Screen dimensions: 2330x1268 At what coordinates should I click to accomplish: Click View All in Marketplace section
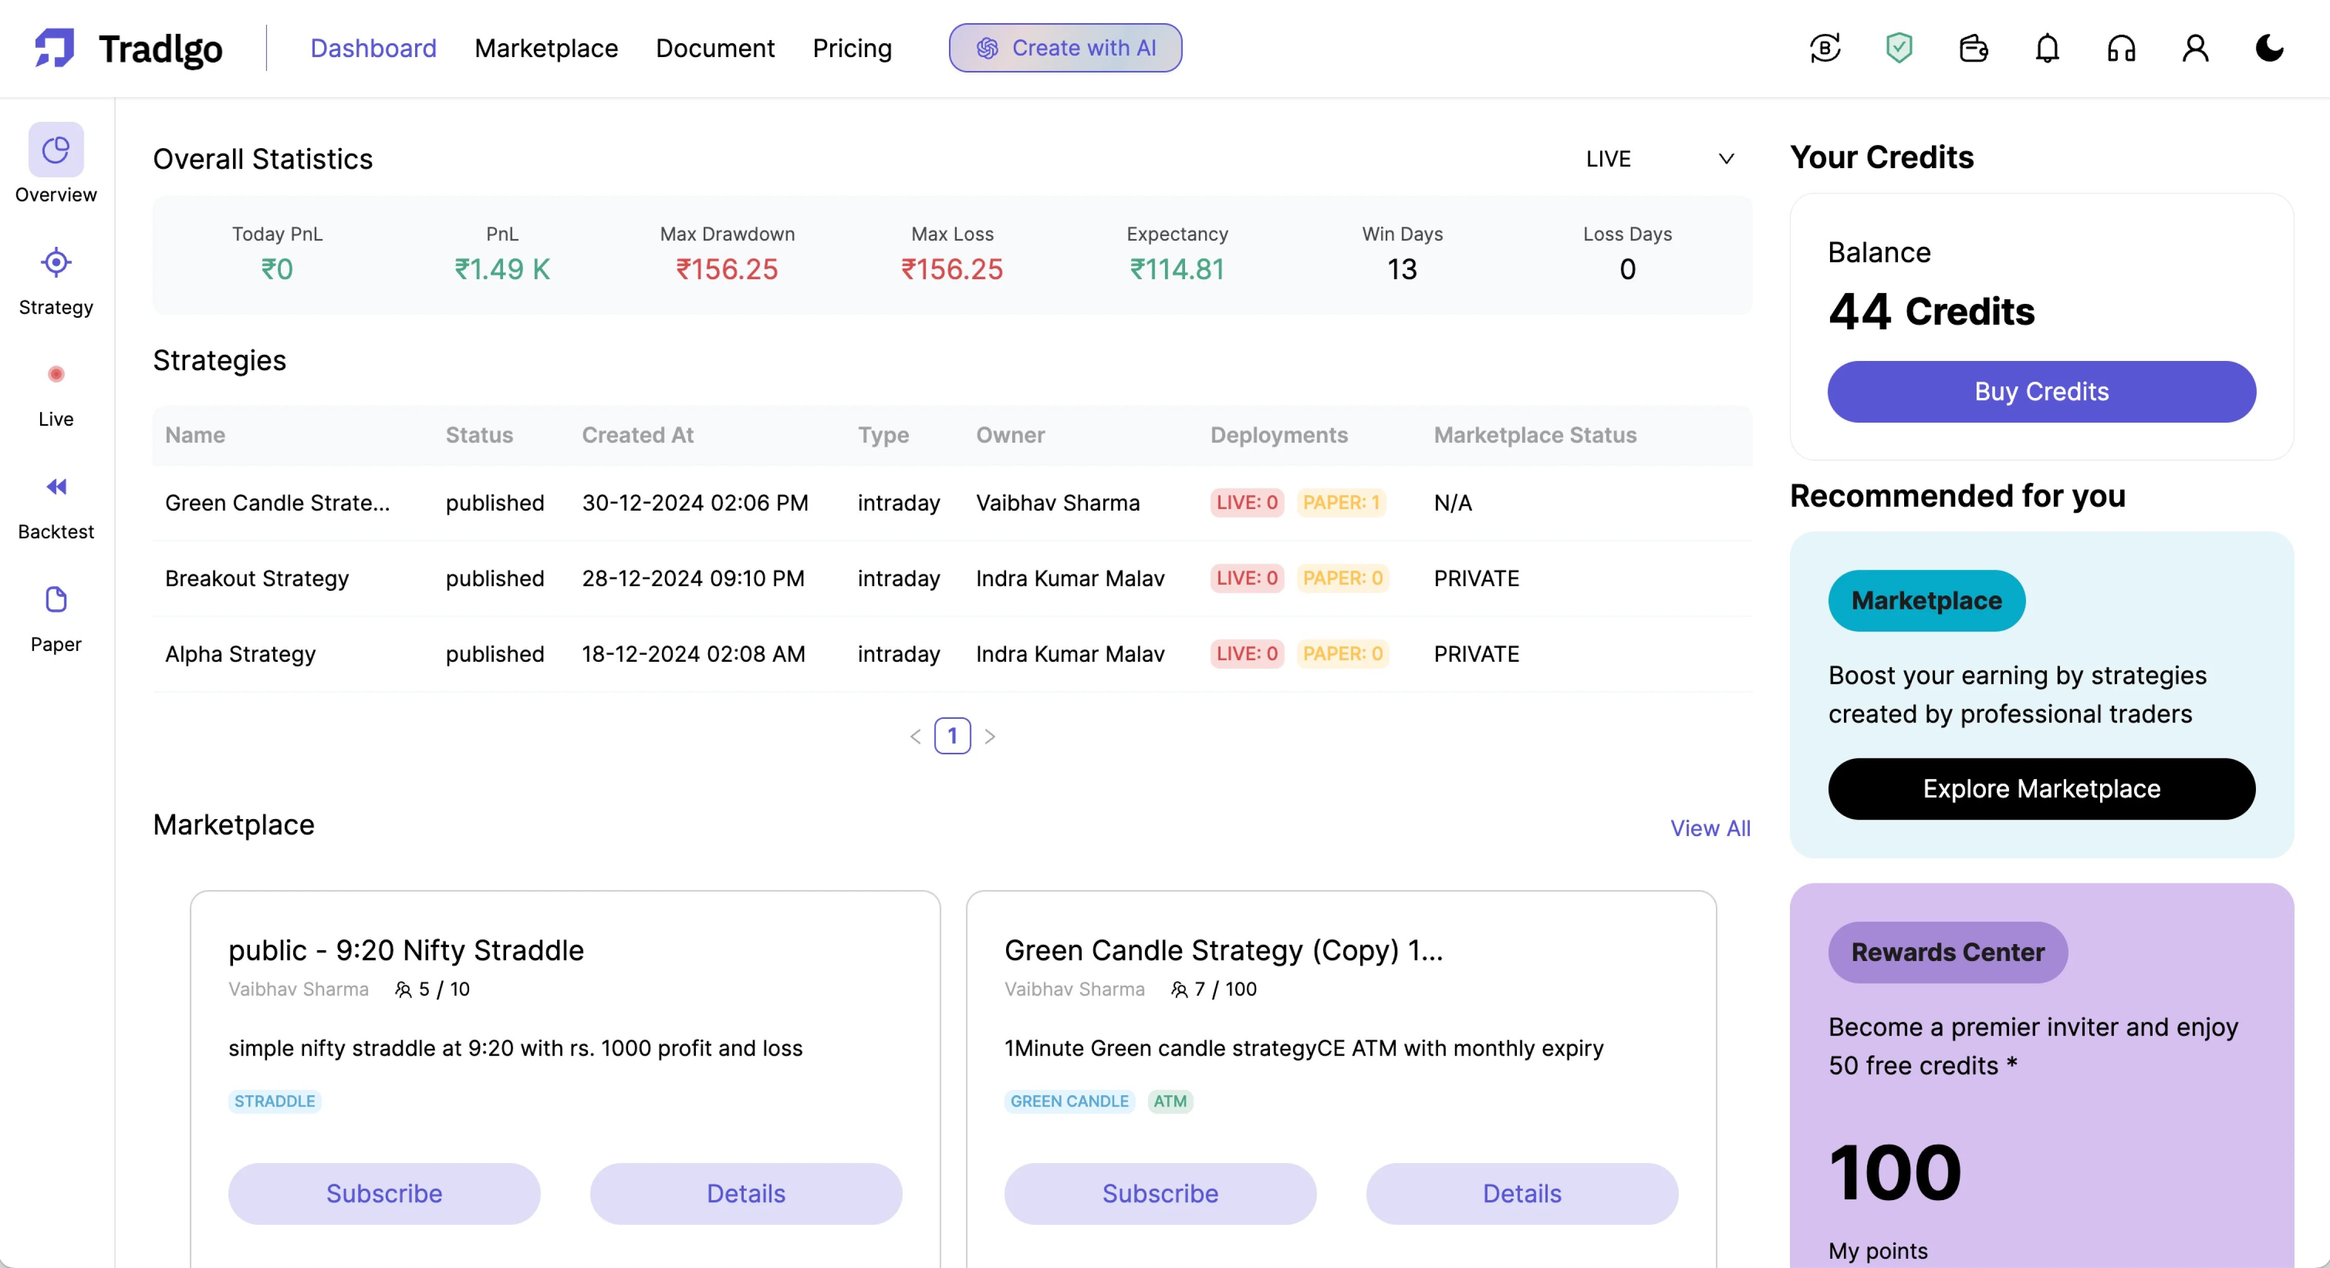point(1710,827)
